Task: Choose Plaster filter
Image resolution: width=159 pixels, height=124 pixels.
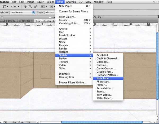Action: 108,85
